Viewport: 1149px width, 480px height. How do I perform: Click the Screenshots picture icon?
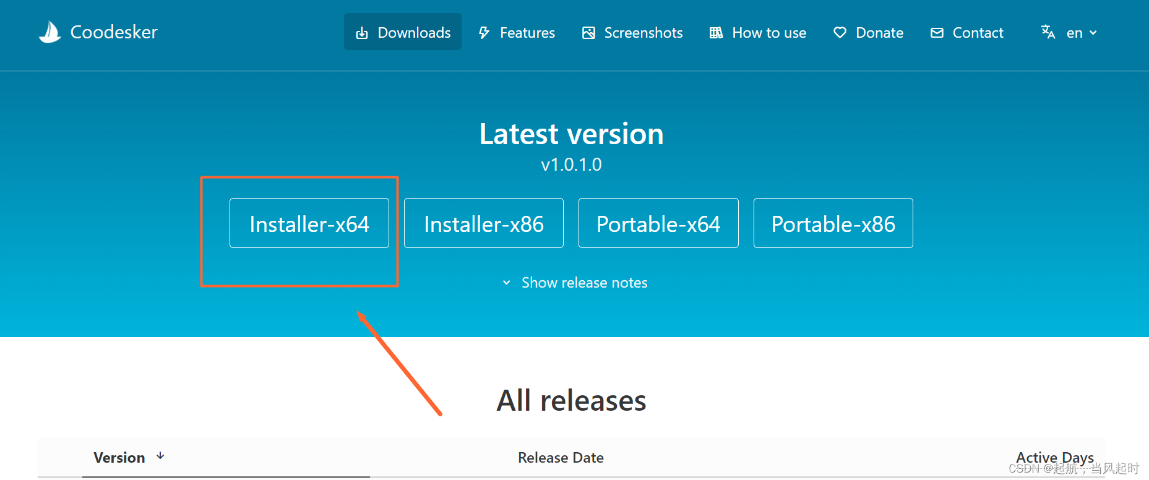[588, 33]
